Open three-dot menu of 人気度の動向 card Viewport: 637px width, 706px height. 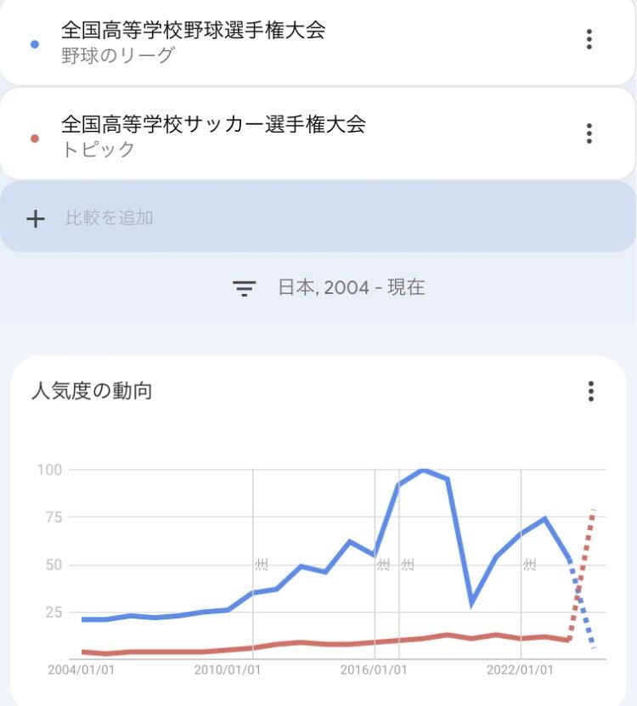pos(590,392)
